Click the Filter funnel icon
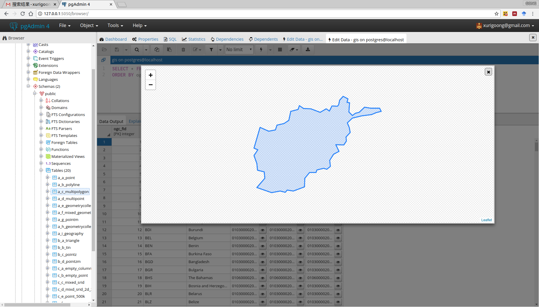Screen dimensions: 539x307 211,50
